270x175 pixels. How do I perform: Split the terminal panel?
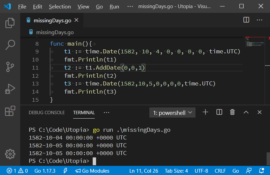point(219,112)
